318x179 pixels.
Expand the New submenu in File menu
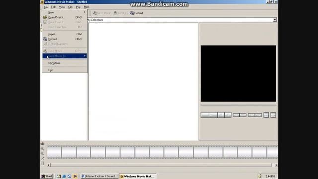coord(65,12)
